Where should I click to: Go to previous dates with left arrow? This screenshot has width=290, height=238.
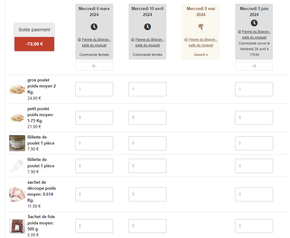tap(94, 66)
